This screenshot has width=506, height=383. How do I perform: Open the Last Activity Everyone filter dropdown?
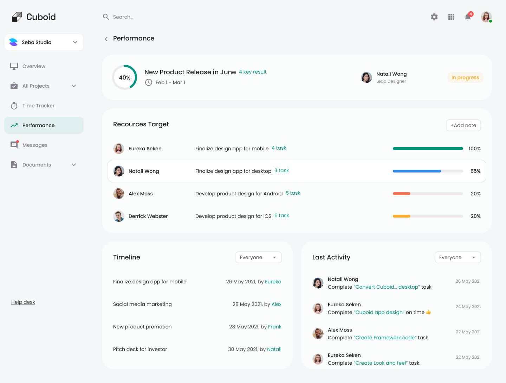coord(458,257)
